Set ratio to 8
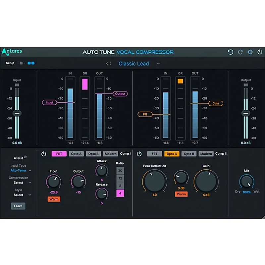The width and height of the screenshot is (265, 265). [x=120, y=185]
